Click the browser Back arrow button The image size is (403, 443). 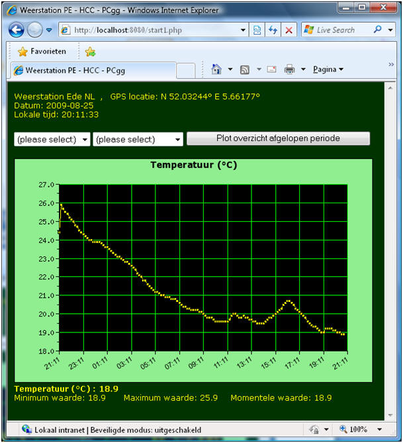17,30
